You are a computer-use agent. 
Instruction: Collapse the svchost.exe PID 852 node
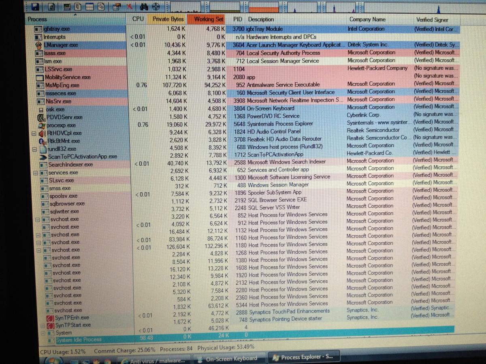pos(38,220)
